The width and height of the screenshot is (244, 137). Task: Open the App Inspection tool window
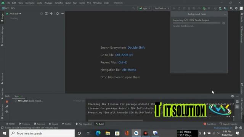(x=84, y=124)
